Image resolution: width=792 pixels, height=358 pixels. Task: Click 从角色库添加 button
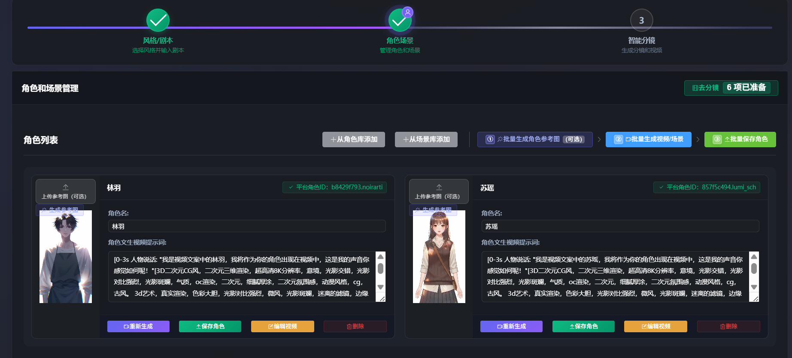[354, 140]
